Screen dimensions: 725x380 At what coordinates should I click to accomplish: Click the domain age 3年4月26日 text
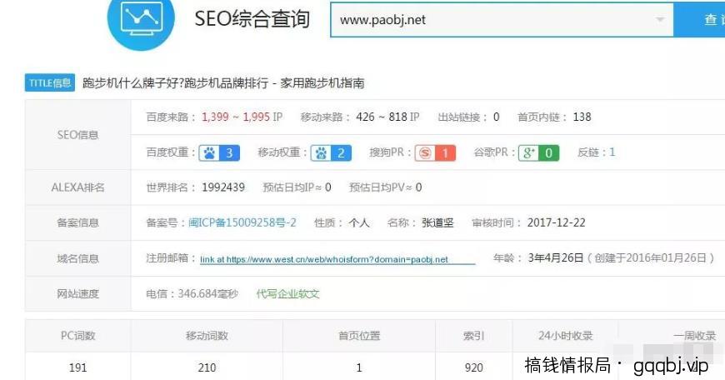pyautogui.click(x=556, y=258)
